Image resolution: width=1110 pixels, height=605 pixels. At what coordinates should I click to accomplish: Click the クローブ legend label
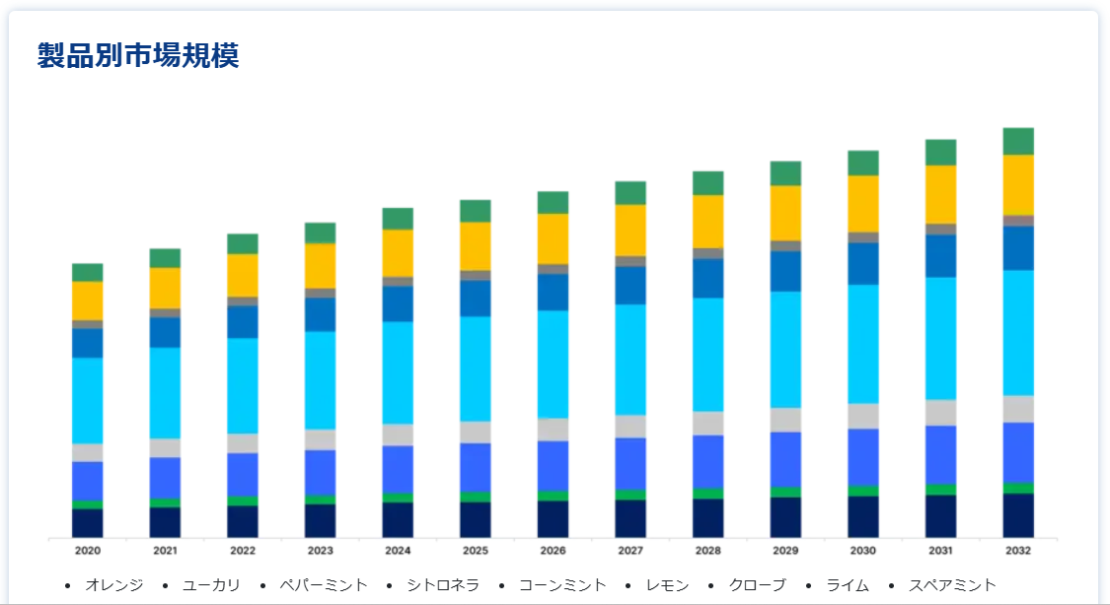coord(757,585)
